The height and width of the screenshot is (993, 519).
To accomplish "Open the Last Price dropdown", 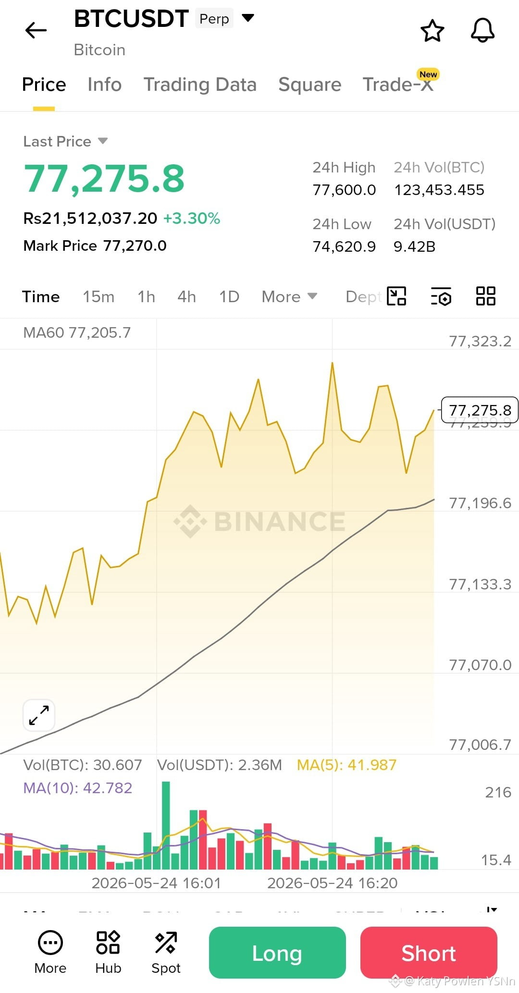I will coord(65,141).
